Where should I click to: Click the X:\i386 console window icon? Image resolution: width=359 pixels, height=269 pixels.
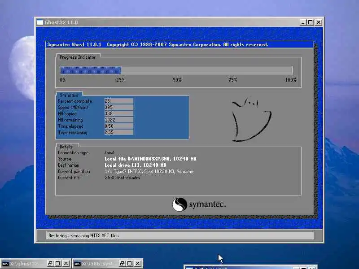(77, 264)
